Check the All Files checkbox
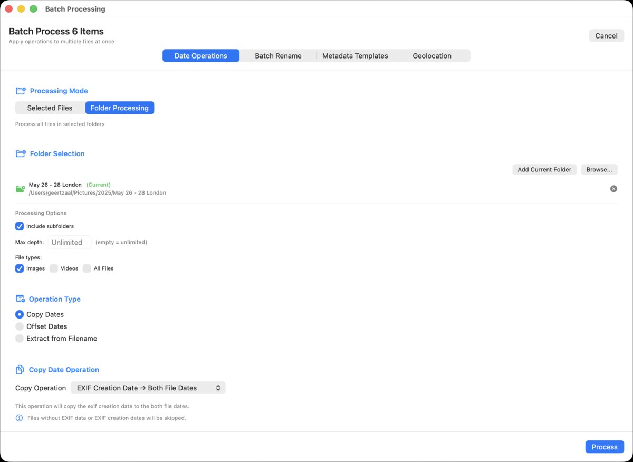Image resolution: width=633 pixels, height=462 pixels. 87,268
